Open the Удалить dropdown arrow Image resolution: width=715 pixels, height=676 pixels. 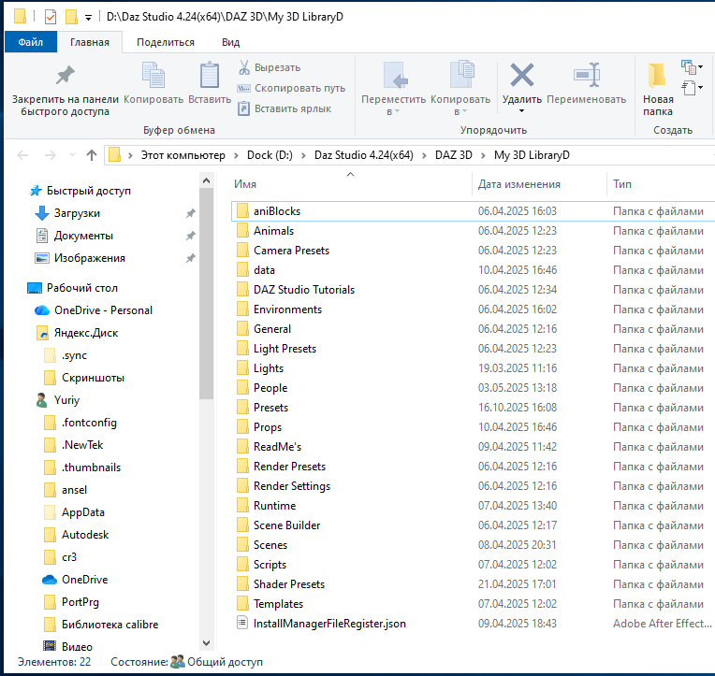pos(521,111)
